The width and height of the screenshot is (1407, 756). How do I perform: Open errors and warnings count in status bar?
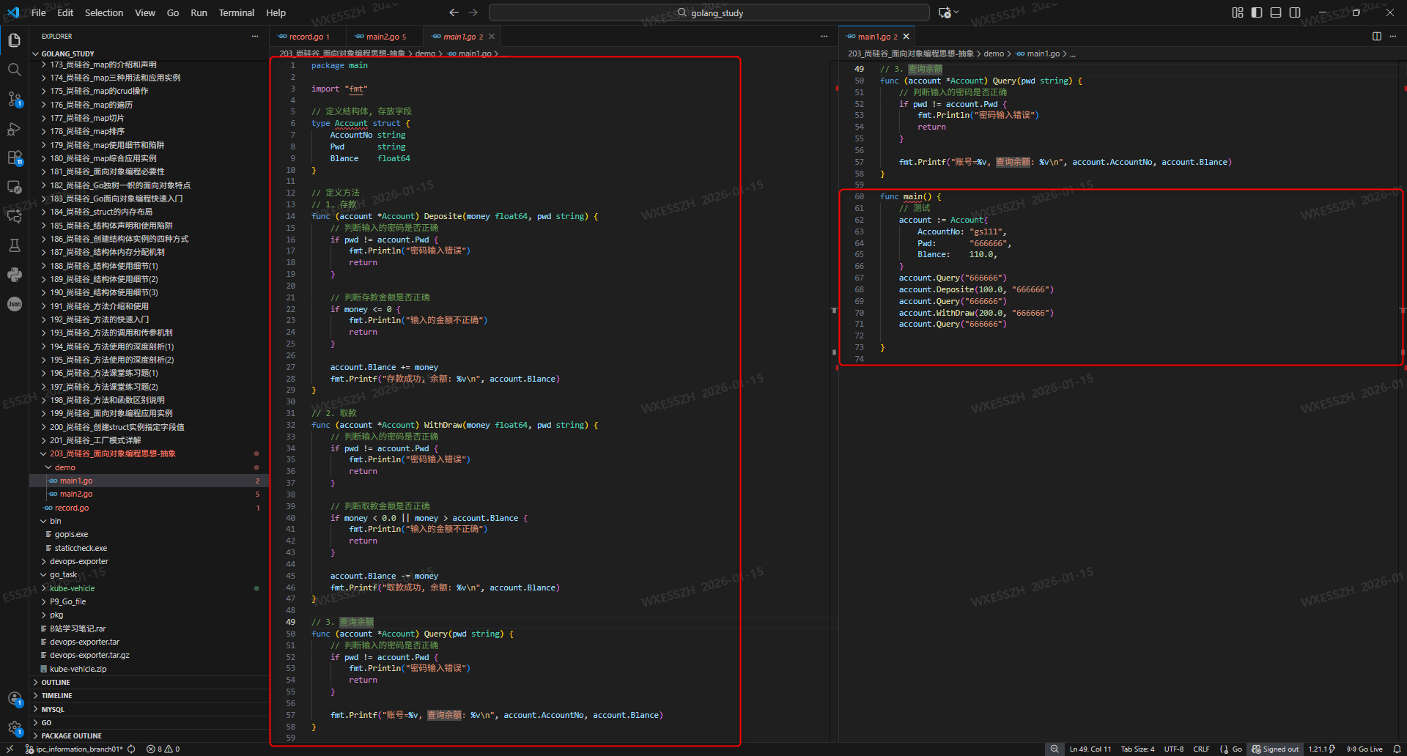(163, 749)
